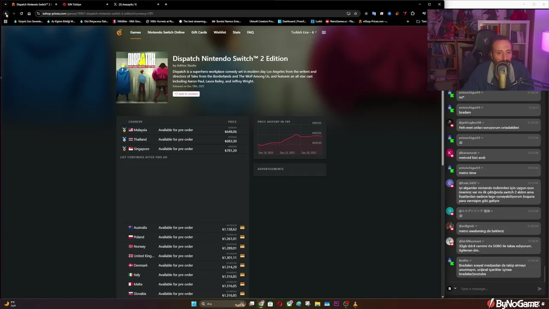Bookmark this page with the star icon
The image size is (549, 309).
pos(356,13)
